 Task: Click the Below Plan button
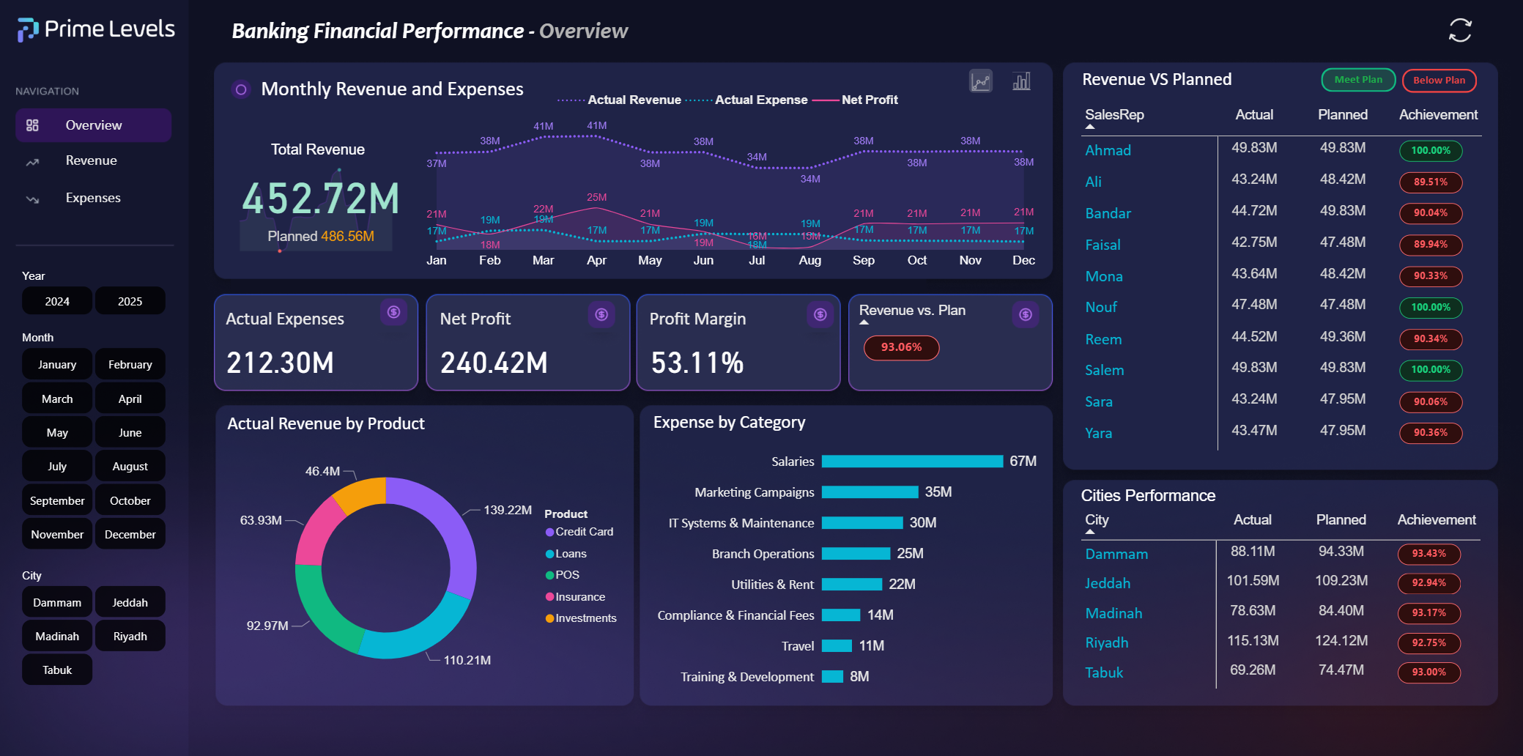[x=1439, y=81]
